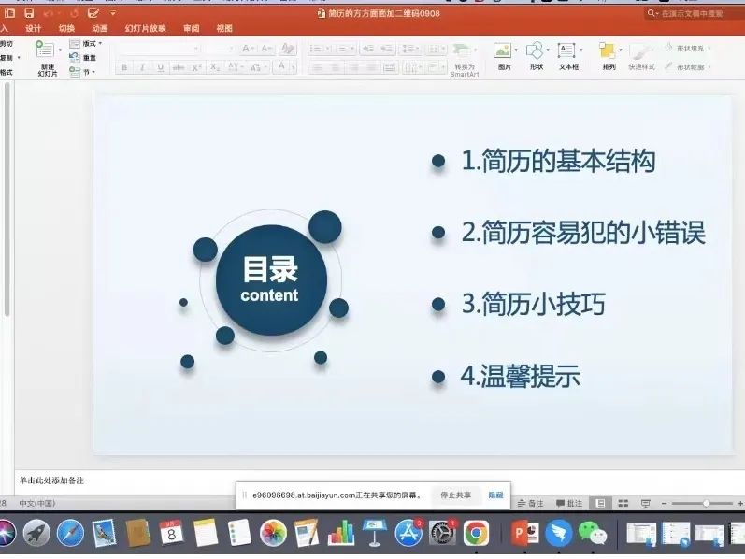745x559 pixels.
Task: Insert a new slide with 新建幻灯片
Action: click(x=47, y=58)
